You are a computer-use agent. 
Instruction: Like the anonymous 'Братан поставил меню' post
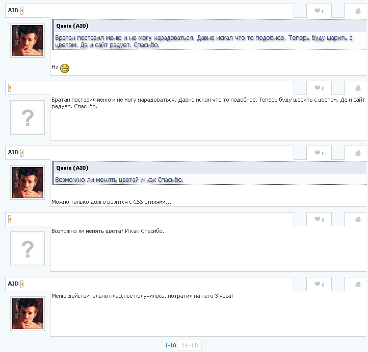(318, 88)
